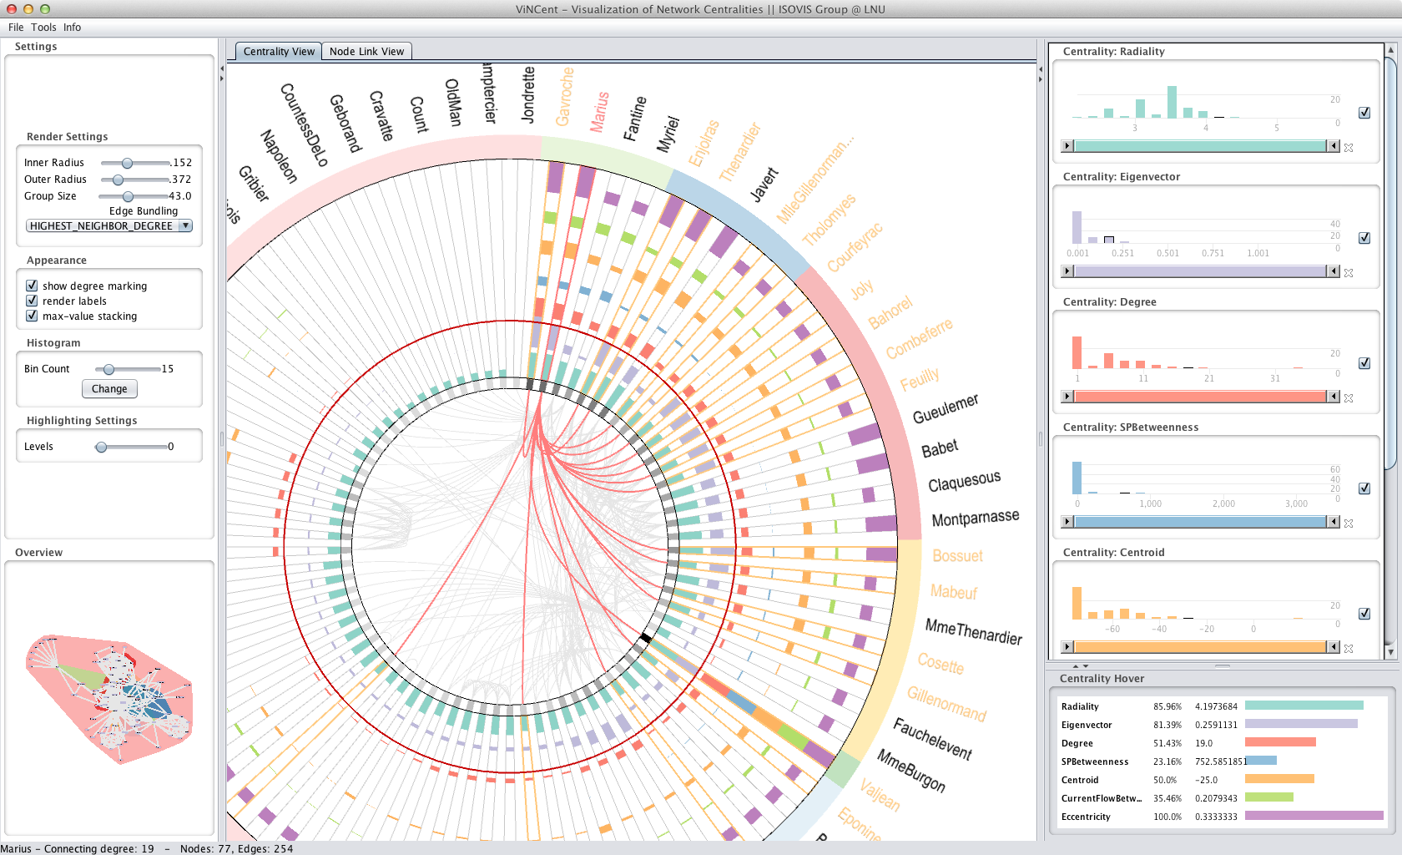Select the Gueulemer node label
The height and width of the screenshot is (855, 1402).
click(945, 409)
